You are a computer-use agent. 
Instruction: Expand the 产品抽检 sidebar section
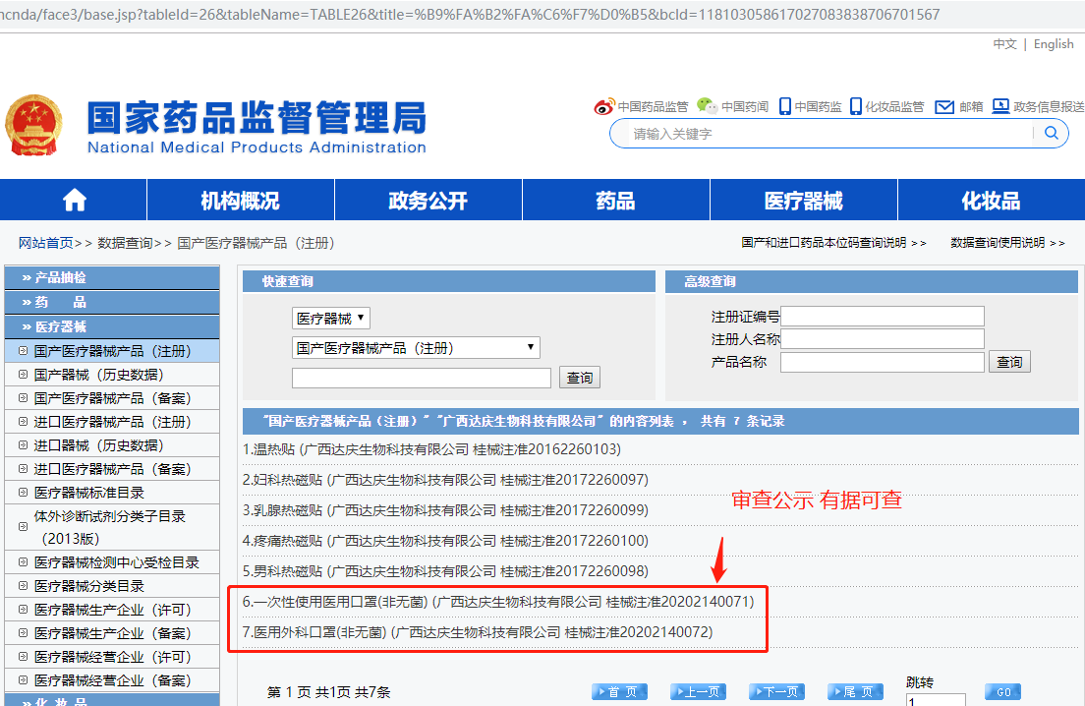[112, 277]
